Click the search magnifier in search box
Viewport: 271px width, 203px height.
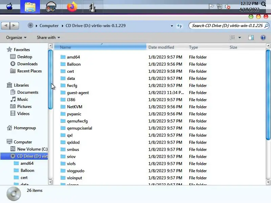266,26
